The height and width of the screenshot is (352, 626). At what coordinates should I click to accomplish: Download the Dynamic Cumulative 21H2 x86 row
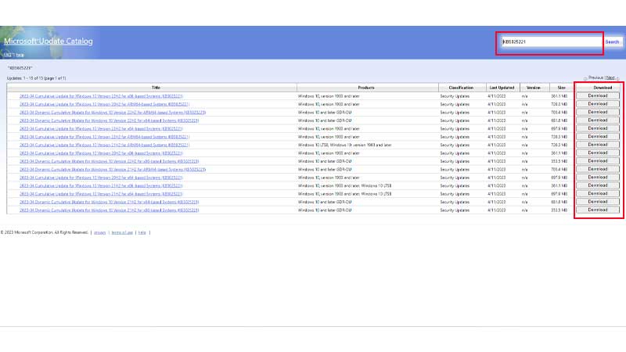point(598,210)
